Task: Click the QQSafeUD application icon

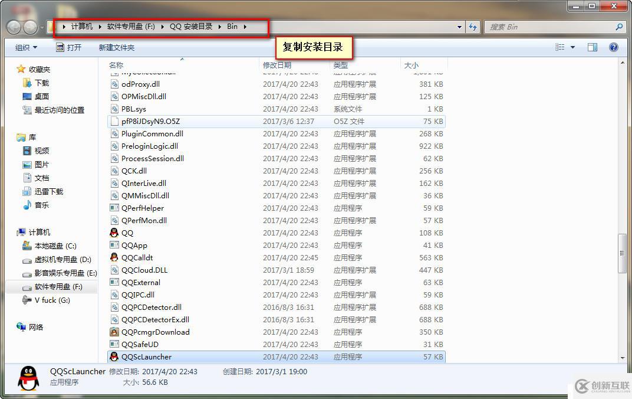Action: click(x=114, y=345)
